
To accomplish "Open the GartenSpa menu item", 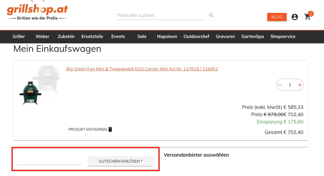I will click(x=253, y=37).
